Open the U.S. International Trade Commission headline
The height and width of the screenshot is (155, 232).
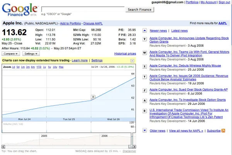pos(189,113)
